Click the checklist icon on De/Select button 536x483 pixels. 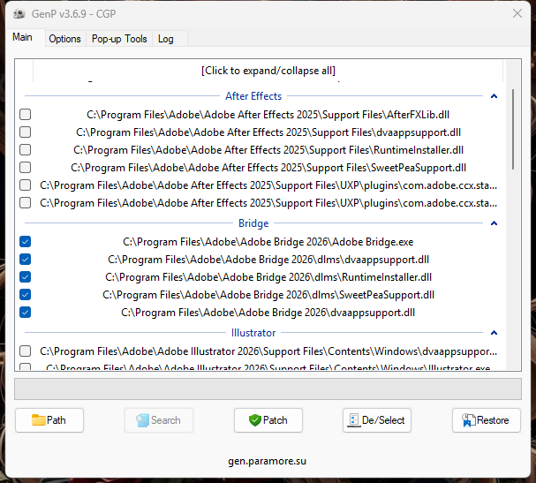(x=354, y=420)
